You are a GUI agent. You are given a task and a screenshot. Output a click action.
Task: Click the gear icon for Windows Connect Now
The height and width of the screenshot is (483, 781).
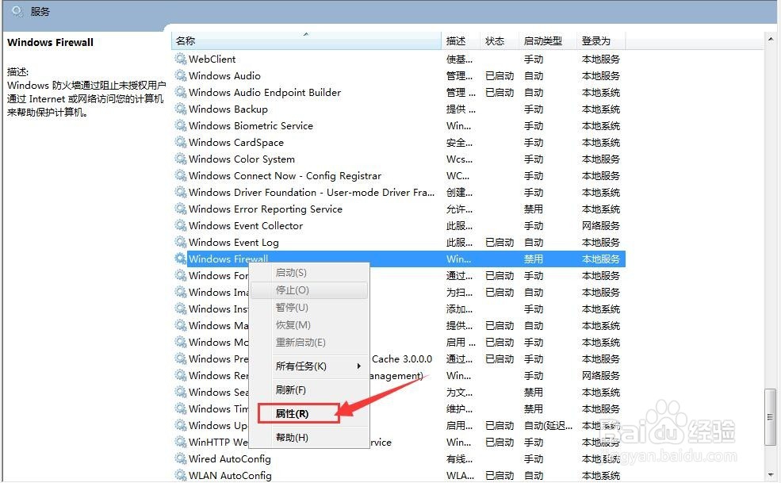tap(180, 175)
